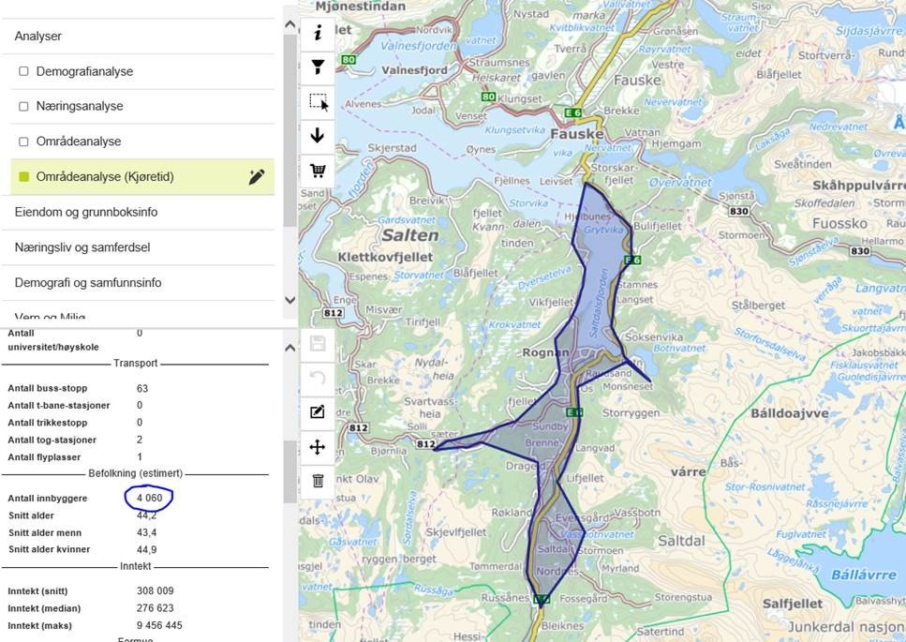
Task: Check the Næringsanalyse option
Action: click(23, 106)
